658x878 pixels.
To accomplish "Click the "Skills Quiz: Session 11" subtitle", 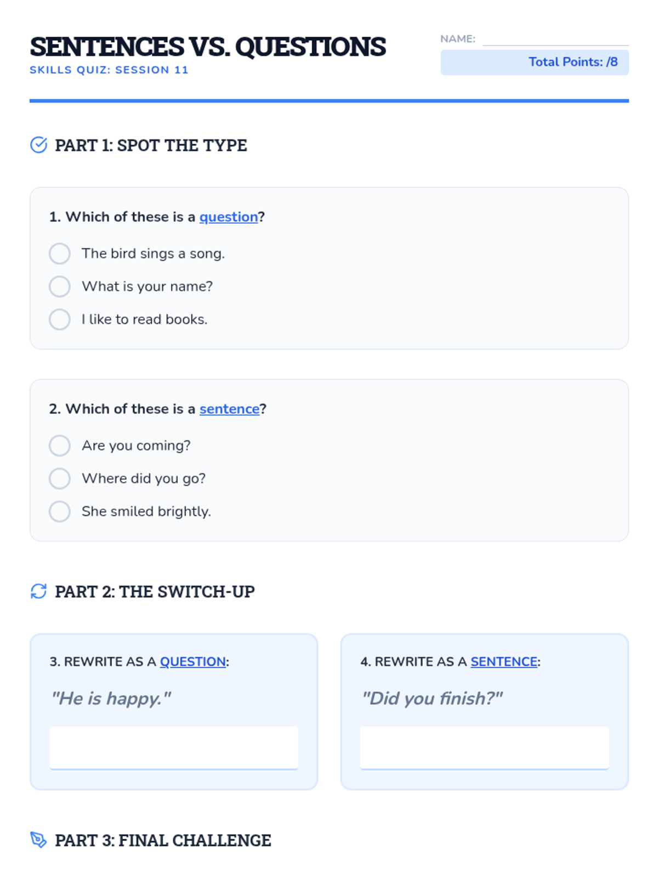I will tap(109, 70).
